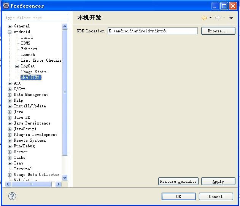
Task: Collapse the Android tree node
Action: (10, 32)
